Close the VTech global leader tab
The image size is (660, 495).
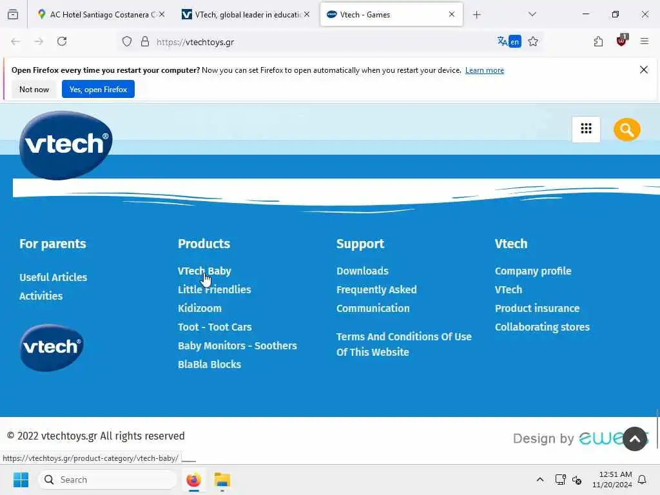[307, 14]
